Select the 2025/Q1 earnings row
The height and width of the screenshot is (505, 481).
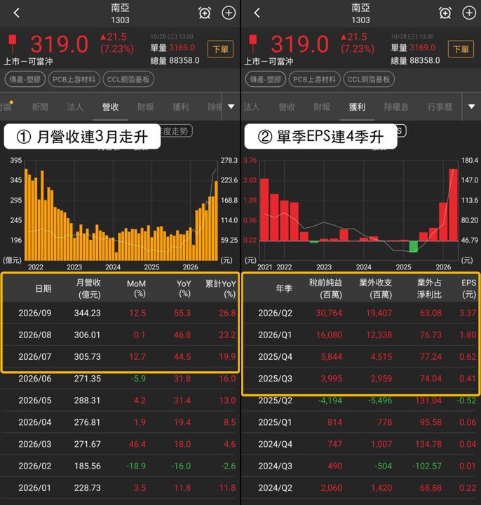tap(360, 422)
